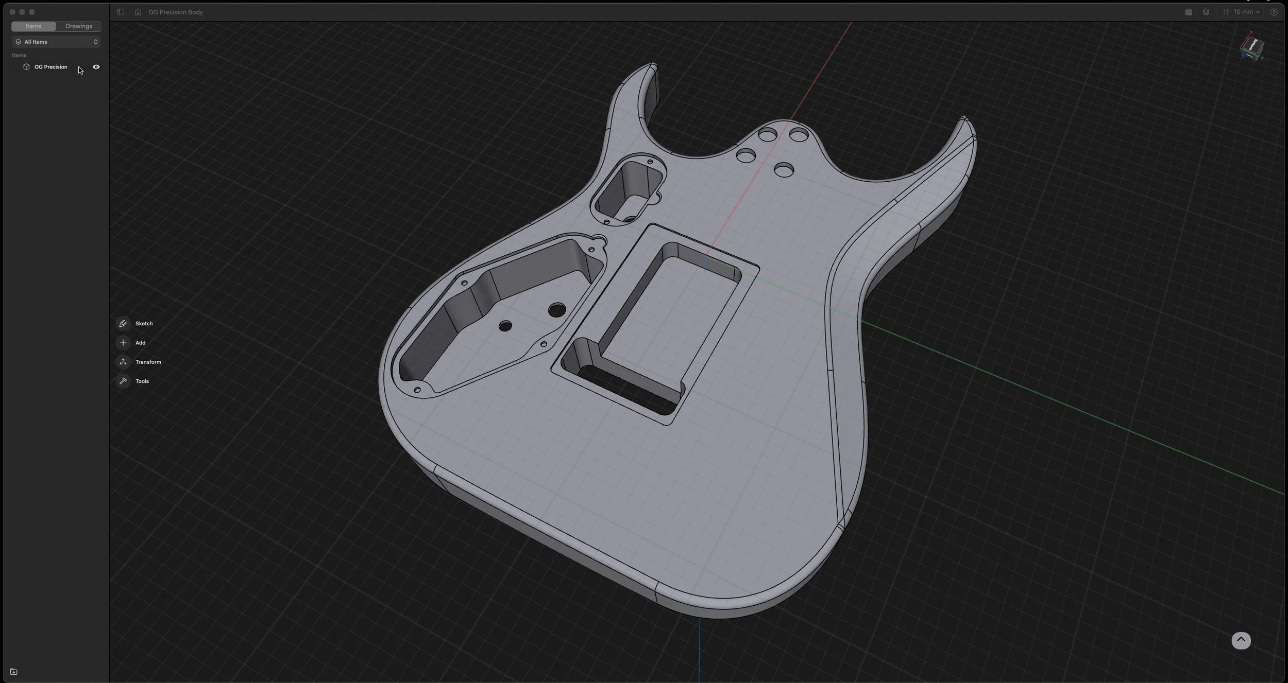Click the help question mark icon
This screenshot has height=683, width=1288.
[x=1274, y=12]
